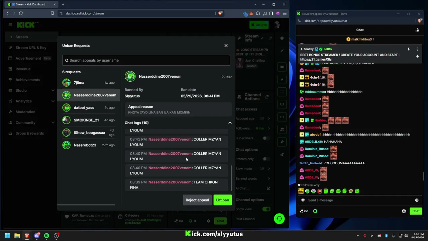Open the tab search dropdown arrow
The width and height of the screenshot is (428, 241).
(x=255, y=4)
